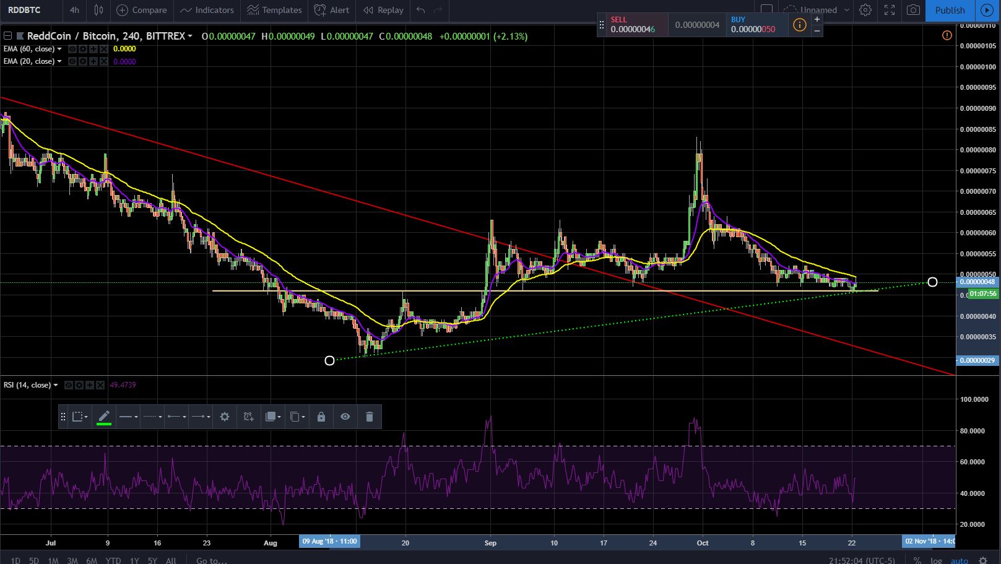Screen dimensions: 1001x564
Task: Lock the selected drawing
Action: pyautogui.click(x=321, y=417)
